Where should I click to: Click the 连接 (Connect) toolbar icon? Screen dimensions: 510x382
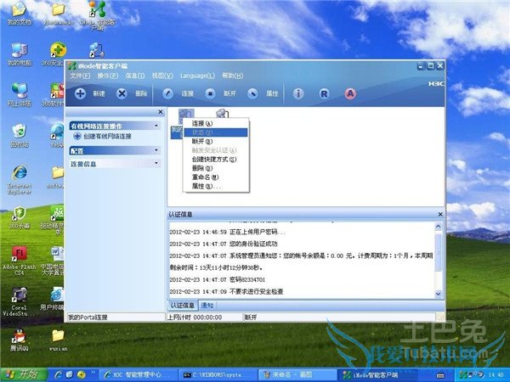167,93
